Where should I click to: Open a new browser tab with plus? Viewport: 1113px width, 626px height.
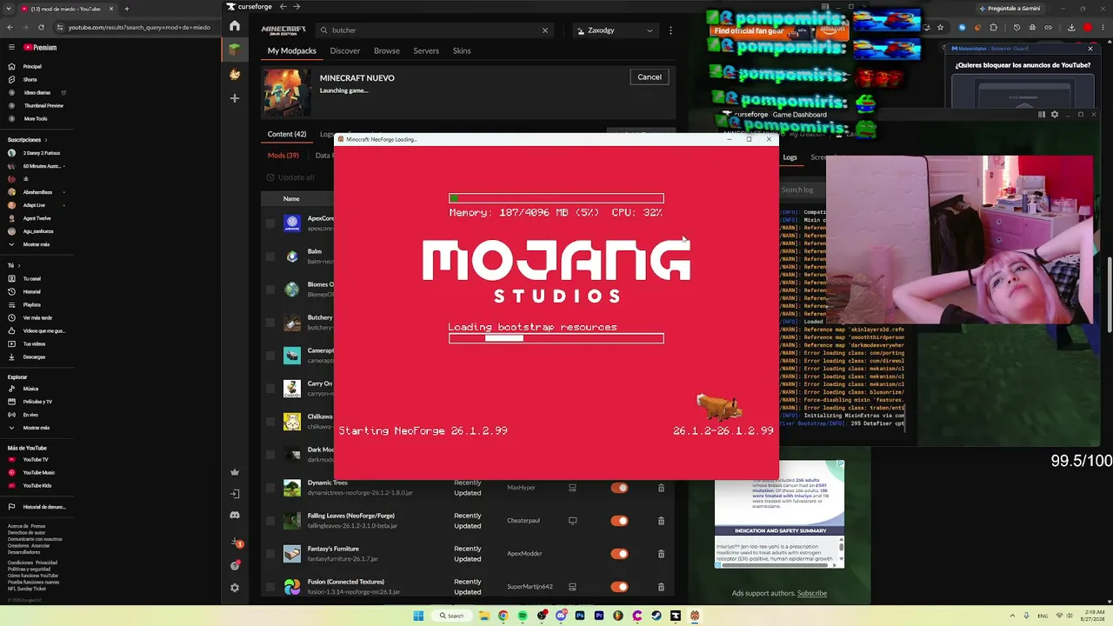(126, 9)
